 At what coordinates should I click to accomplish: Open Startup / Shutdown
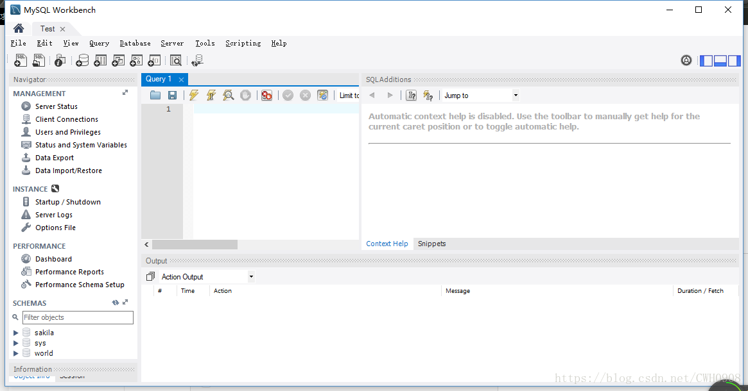pyautogui.click(x=68, y=202)
